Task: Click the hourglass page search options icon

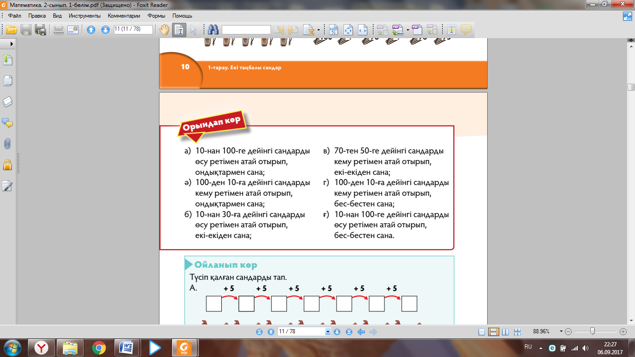Action: click(x=308, y=30)
